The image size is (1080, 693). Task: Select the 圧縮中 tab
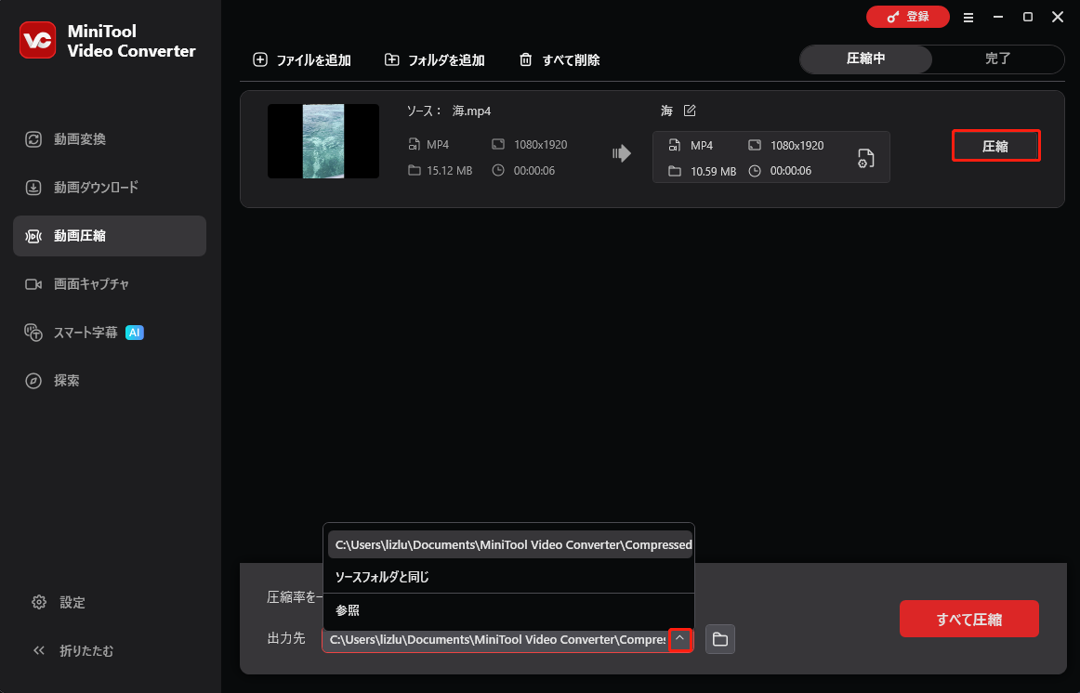click(864, 59)
